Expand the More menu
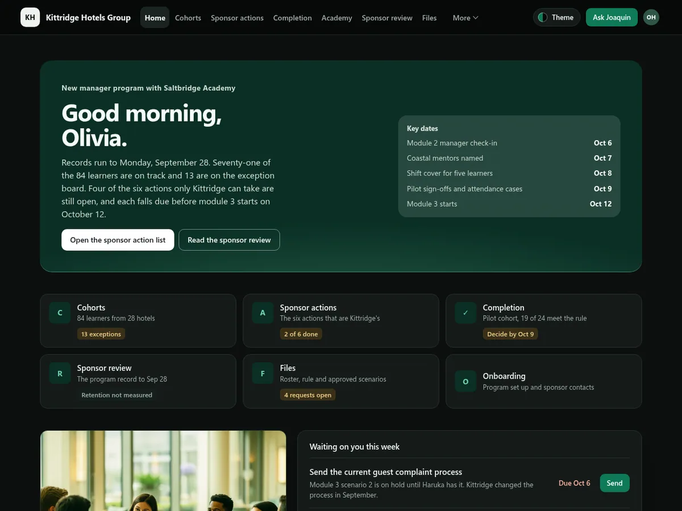 click(x=465, y=18)
